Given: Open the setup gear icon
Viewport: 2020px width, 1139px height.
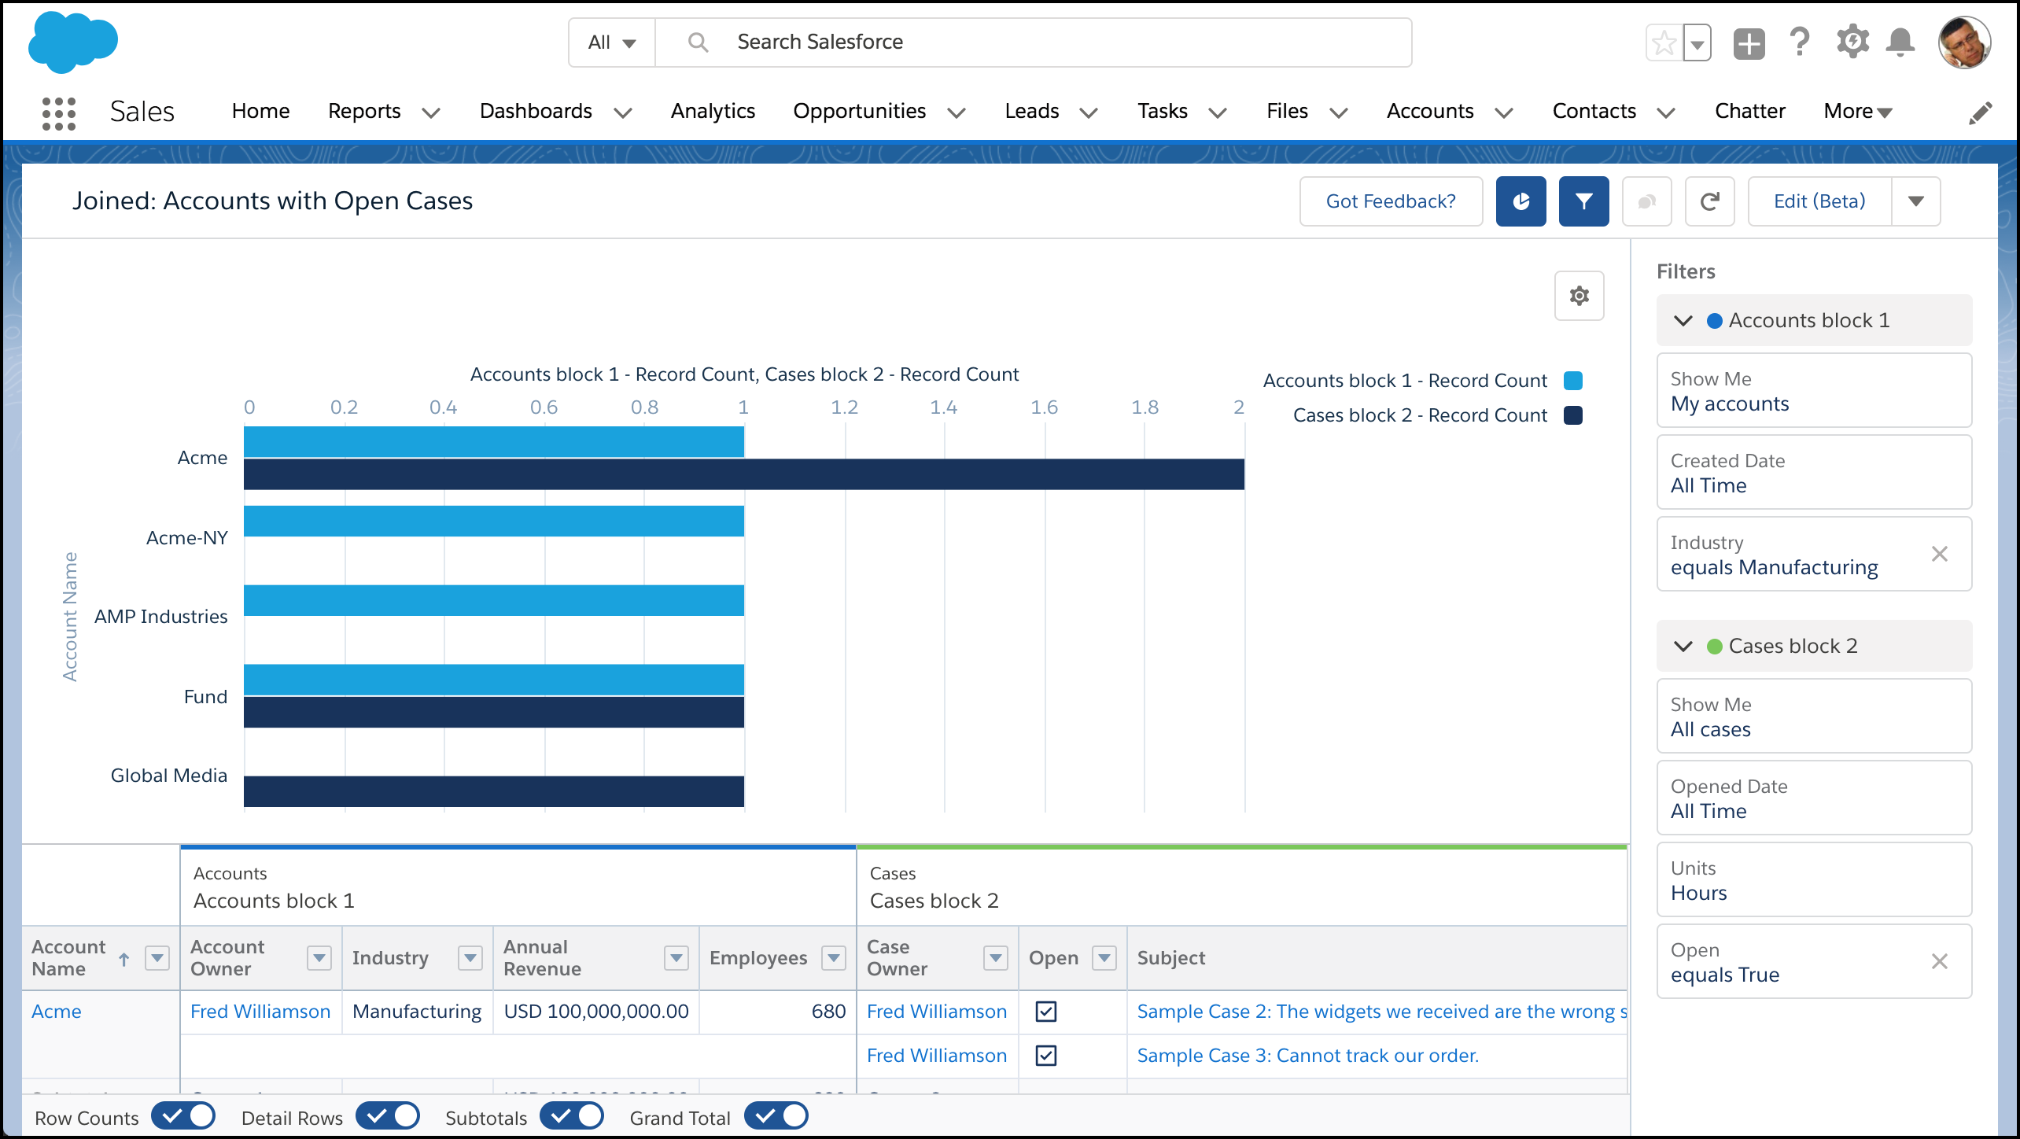Looking at the screenshot, I should click(1852, 42).
